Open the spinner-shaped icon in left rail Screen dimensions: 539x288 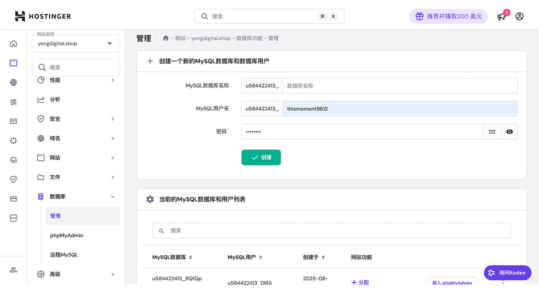13,141
